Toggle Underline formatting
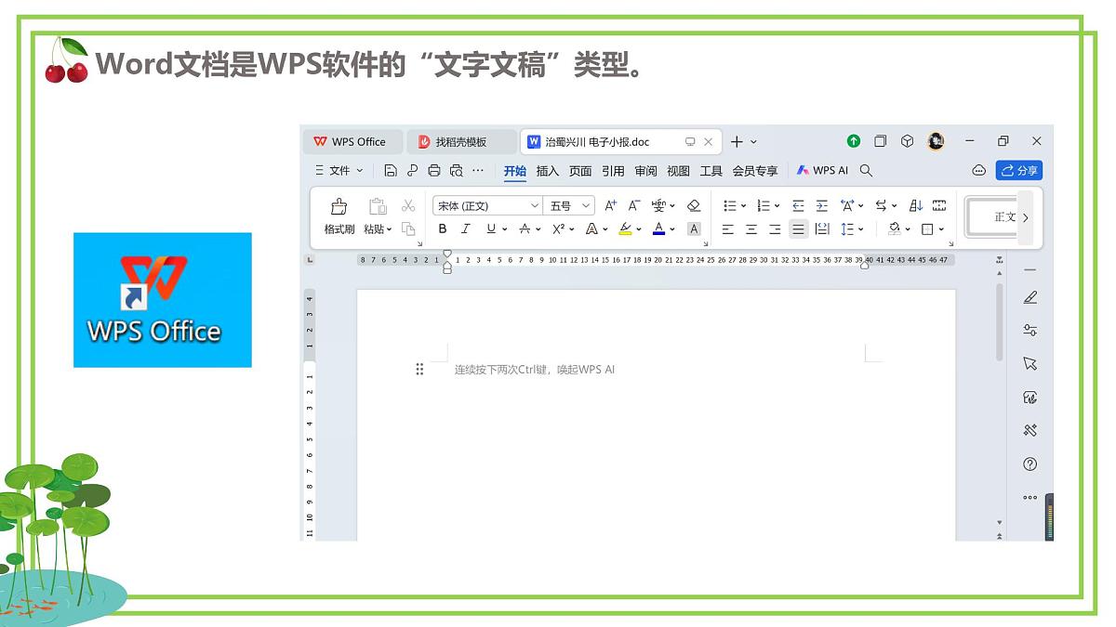1116x627 pixels. [x=491, y=229]
